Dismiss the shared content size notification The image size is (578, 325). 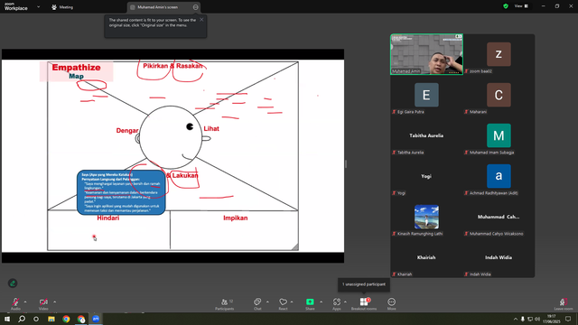201,20
